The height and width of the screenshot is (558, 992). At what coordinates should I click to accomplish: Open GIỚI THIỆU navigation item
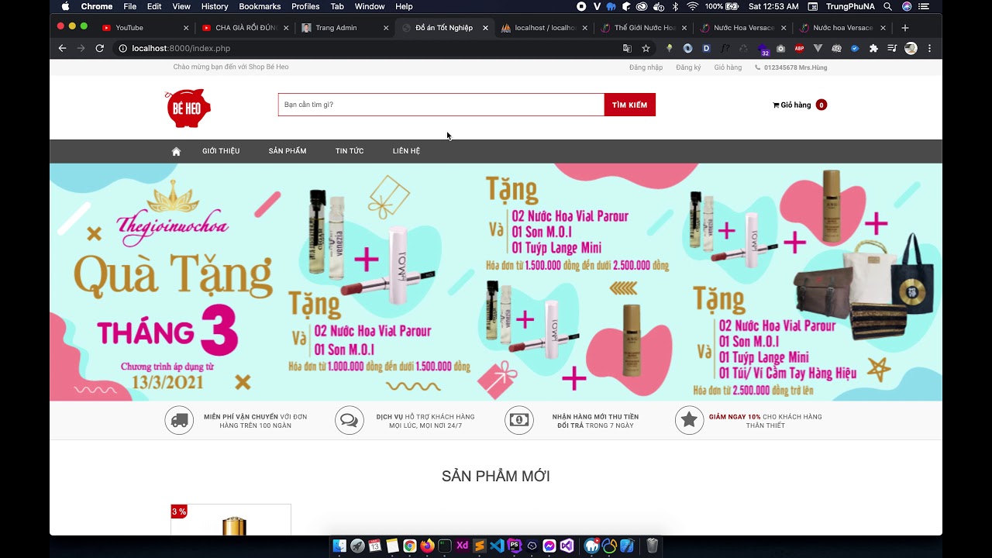click(221, 151)
